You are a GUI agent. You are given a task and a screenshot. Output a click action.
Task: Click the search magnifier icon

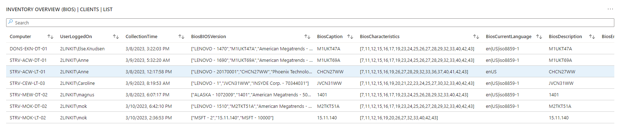10,22
